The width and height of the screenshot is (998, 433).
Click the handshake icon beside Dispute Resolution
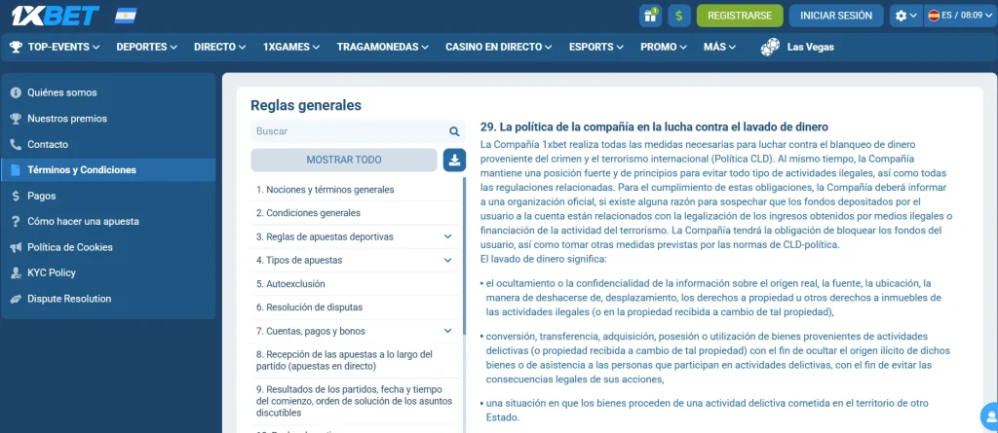pyautogui.click(x=16, y=299)
